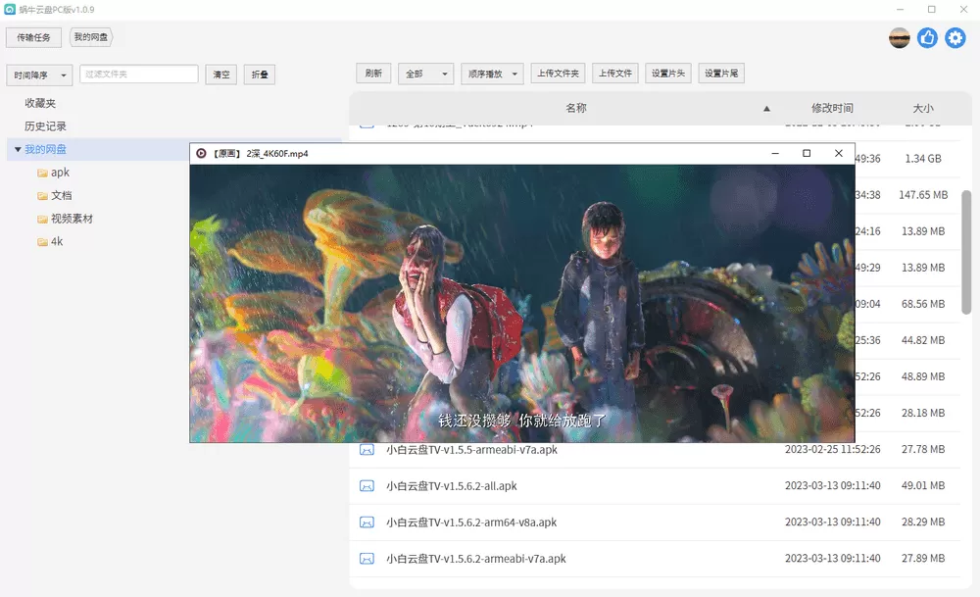Click the 4k folder icon
The image size is (980, 597).
tap(41, 240)
